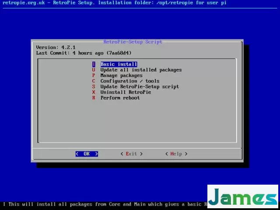The height and width of the screenshot is (210, 280).
Task: Select the Basic install menu entry
Action: click(x=115, y=64)
